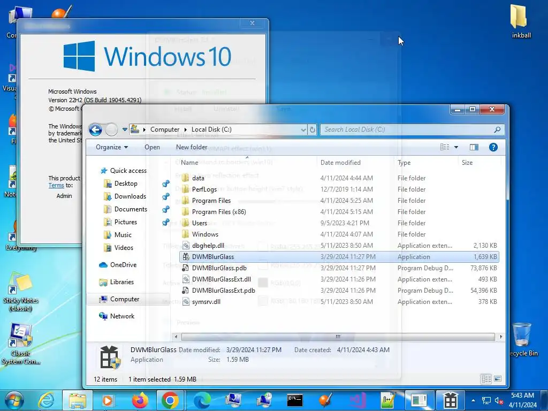This screenshot has height=411, width=548.
Task: Toggle the preview pane icon
Action: pos(474,147)
